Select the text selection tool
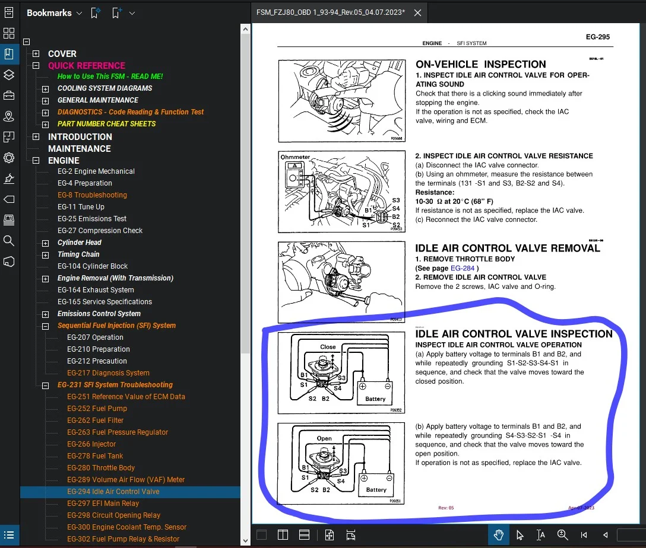The width and height of the screenshot is (646, 548). [541, 535]
